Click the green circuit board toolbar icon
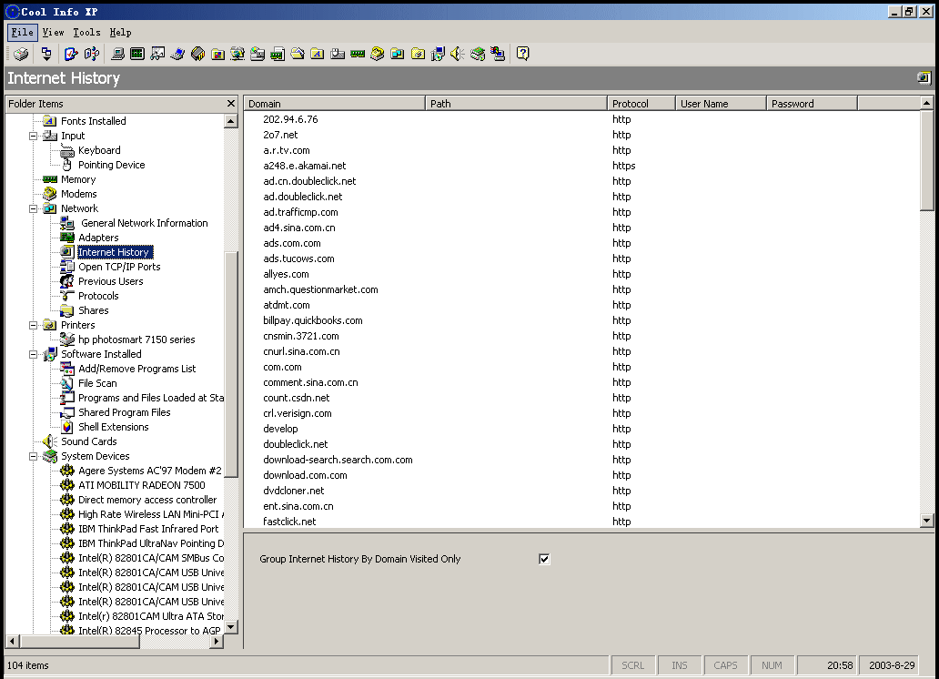This screenshot has width=939, height=679. 137,54
